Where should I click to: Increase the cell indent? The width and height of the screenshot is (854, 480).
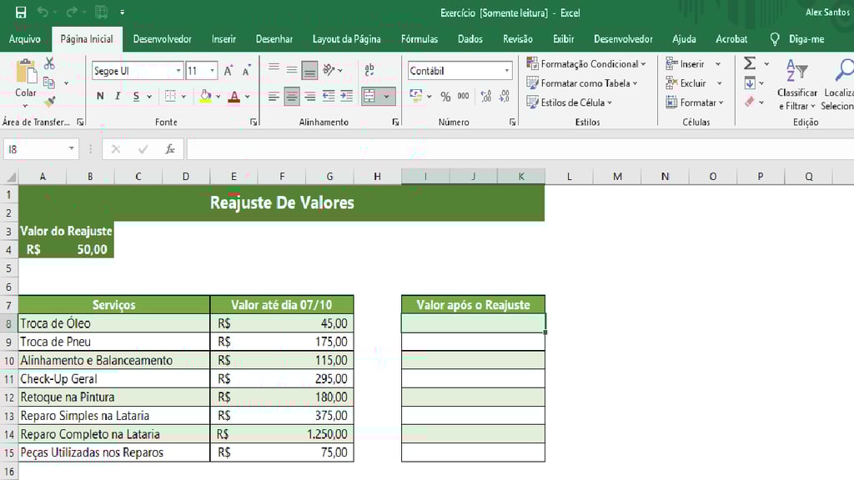tap(346, 97)
